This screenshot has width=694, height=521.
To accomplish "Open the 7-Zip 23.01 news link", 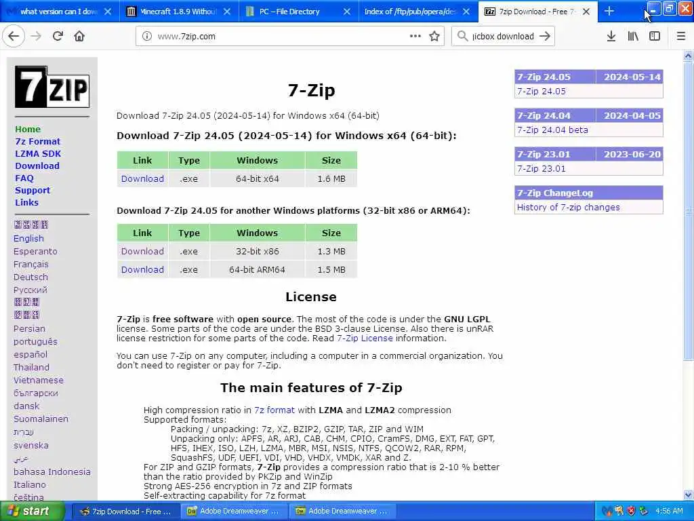I will [x=542, y=169].
